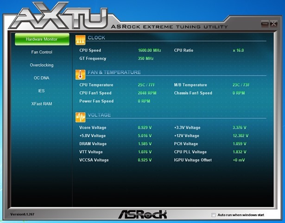This screenshot has height=223, width=285.
Task: Click the 0.925 V value
Action: click(x=145, y=160)
